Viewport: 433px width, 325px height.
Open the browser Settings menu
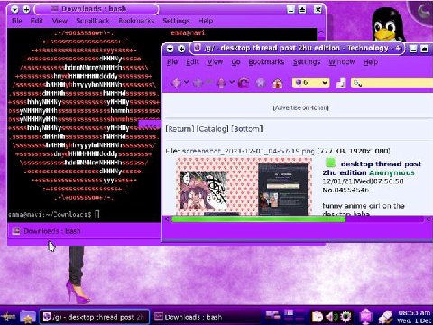(307, 62)
